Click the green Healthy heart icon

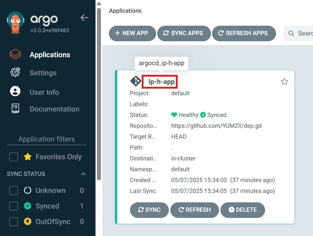click(x=174, y=115)
